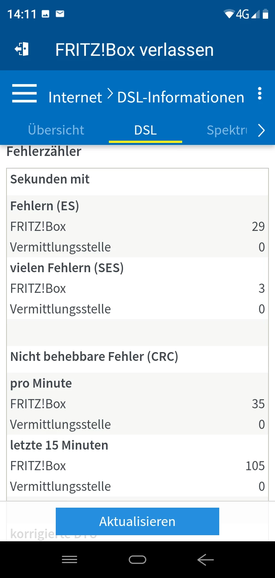Screen dimensions: 275x578
Task: Tap the CRC letzte 15 Minuten value 105
Action: pos(255,466)
